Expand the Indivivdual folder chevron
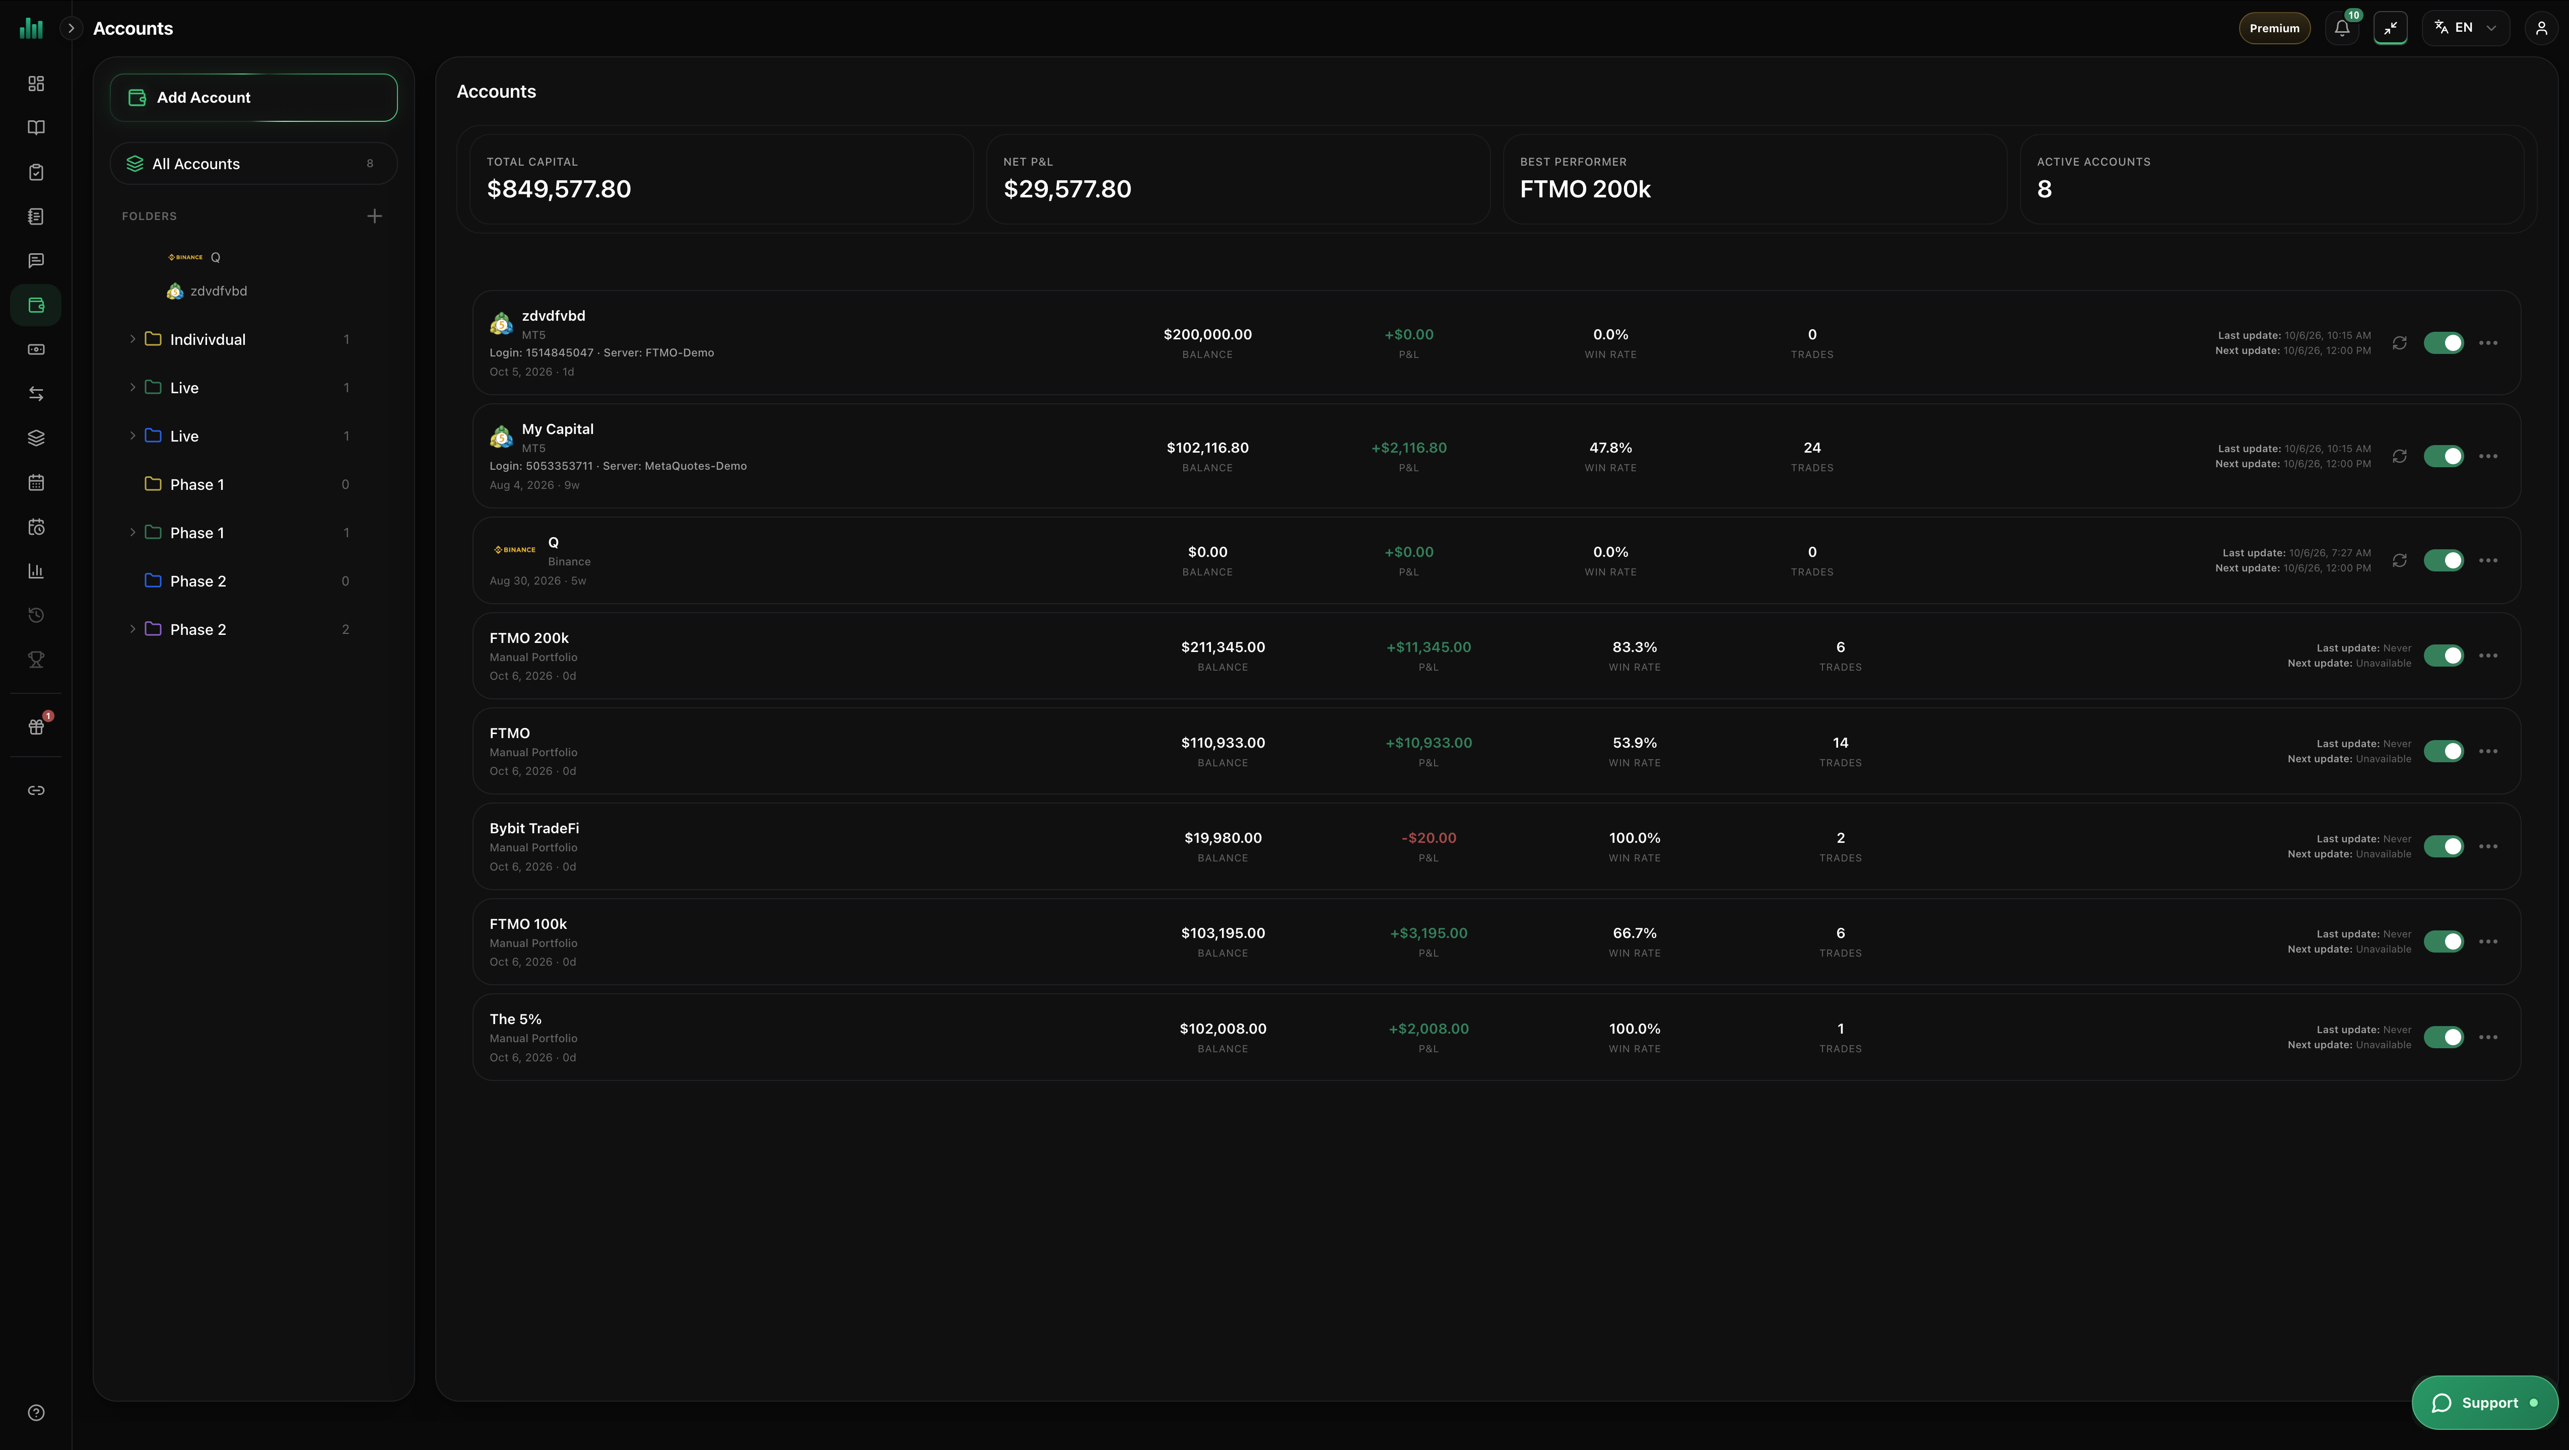This screenshot has width=2569, height=1450. 131,339
